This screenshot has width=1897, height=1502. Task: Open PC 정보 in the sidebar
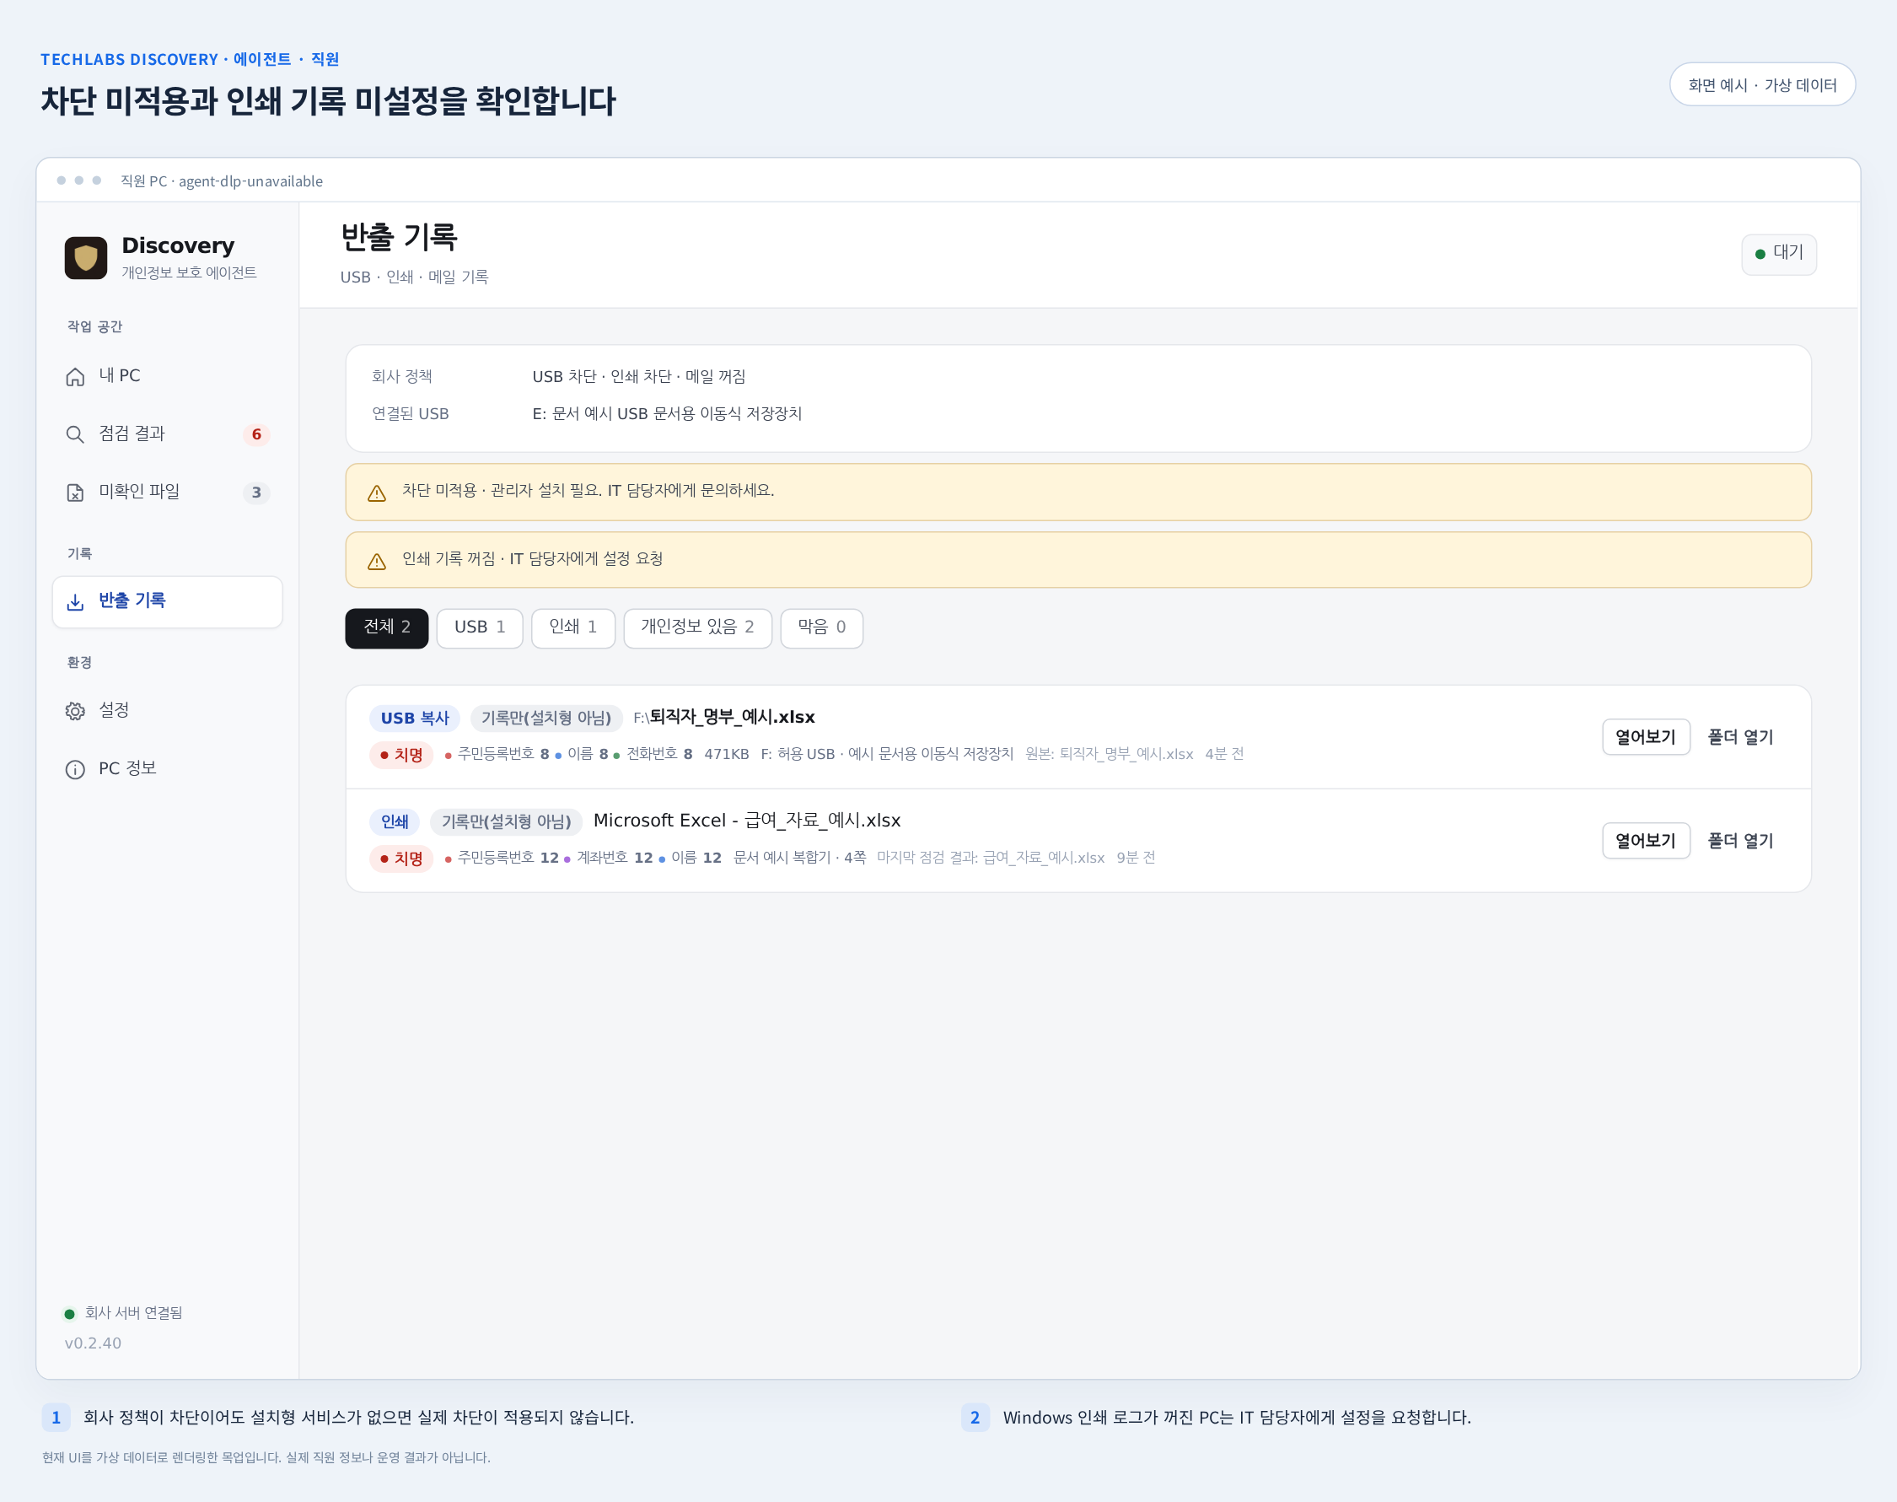click(167, 769)
